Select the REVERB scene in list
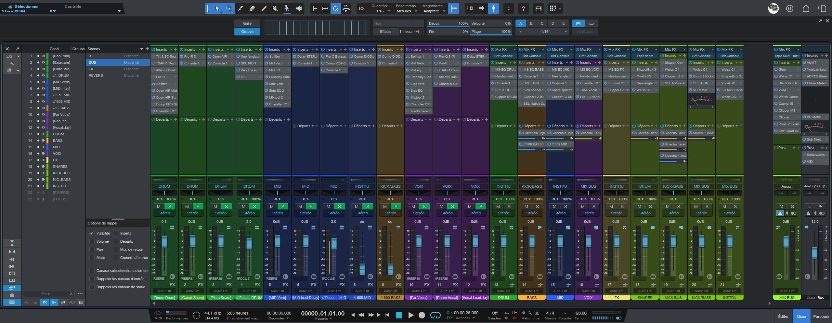Image resolution: width=832 pixels, height=323 pixels. coord(96,75)
